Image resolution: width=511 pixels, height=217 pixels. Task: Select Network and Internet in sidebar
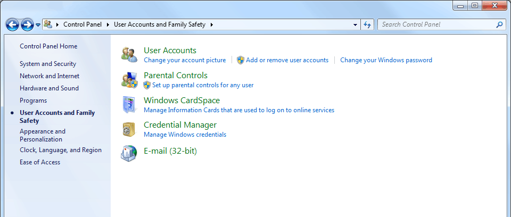(50, 76)
